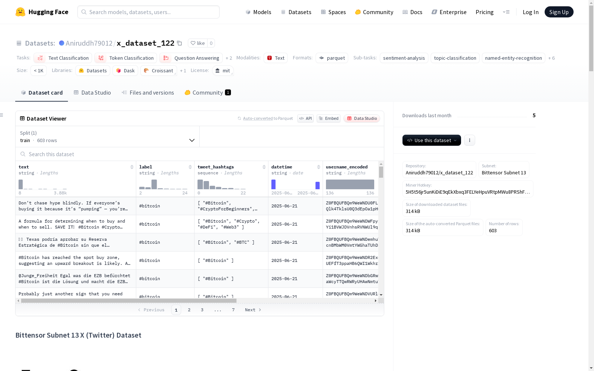Click the Sign Up button
The height and width of the screenshot is (371, 594).
[559, 12]
